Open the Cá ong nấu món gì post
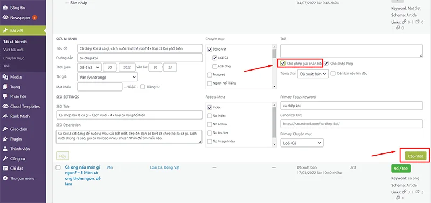This screenshot has width=431, height=203. [83, 176]
